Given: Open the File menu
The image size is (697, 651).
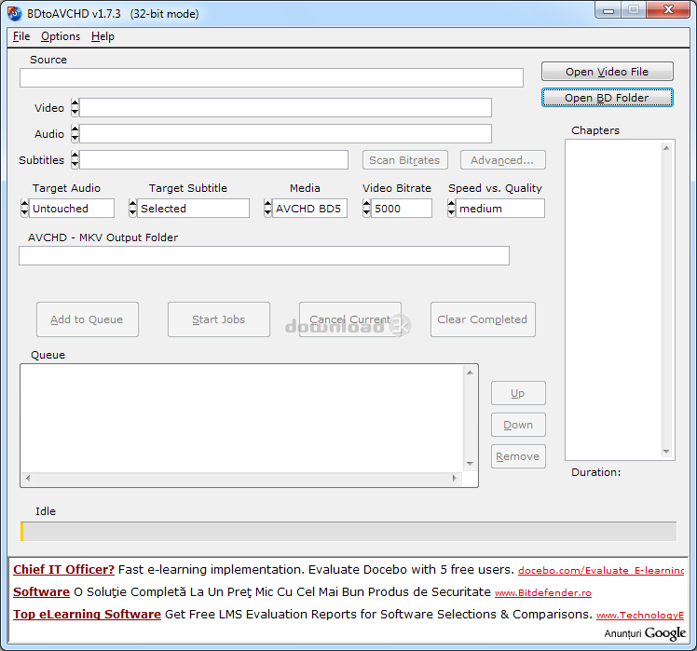Looking at the screenshot, I should 21,36.
